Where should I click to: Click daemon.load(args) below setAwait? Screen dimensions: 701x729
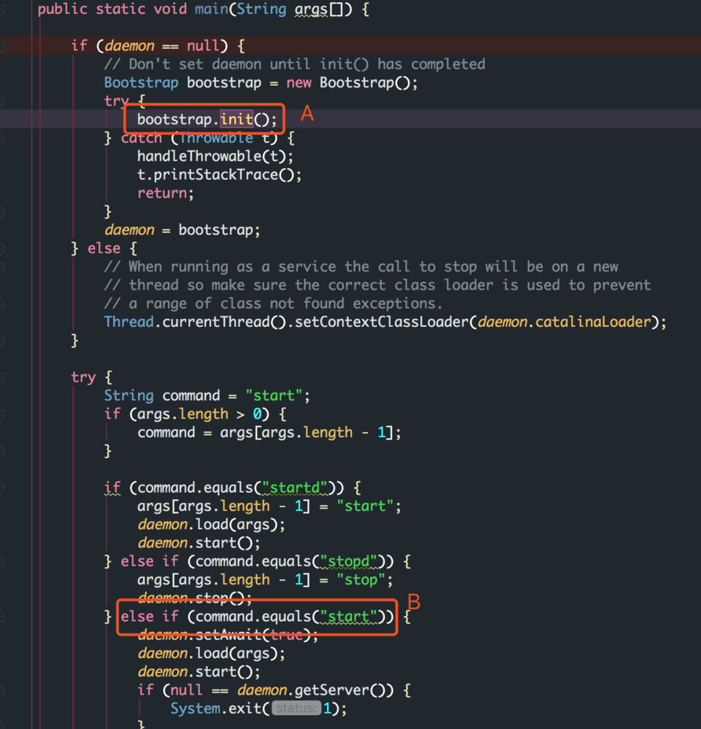pyautogui.click(x=211, y=653)
